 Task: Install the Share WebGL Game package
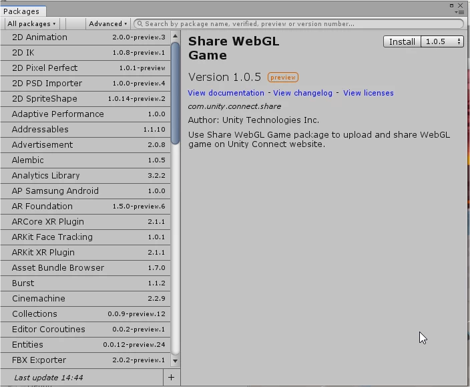point(402,41)
